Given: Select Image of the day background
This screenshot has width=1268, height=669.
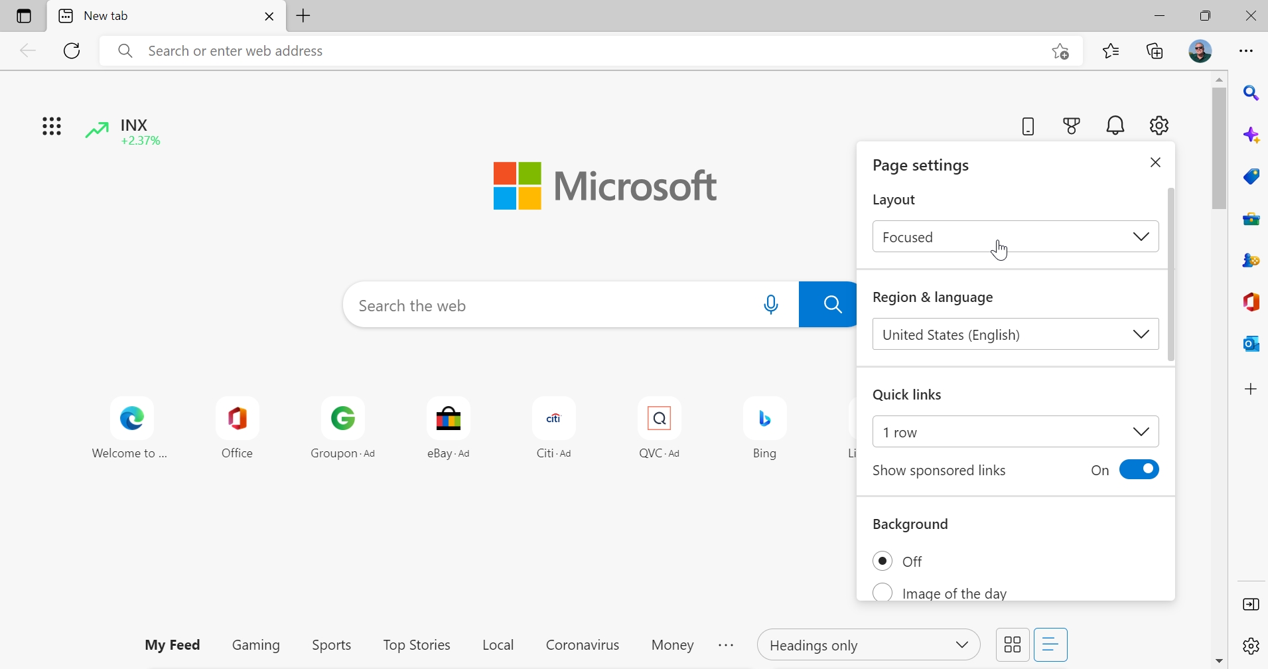Looking at the screenshot, I should 883,592.
